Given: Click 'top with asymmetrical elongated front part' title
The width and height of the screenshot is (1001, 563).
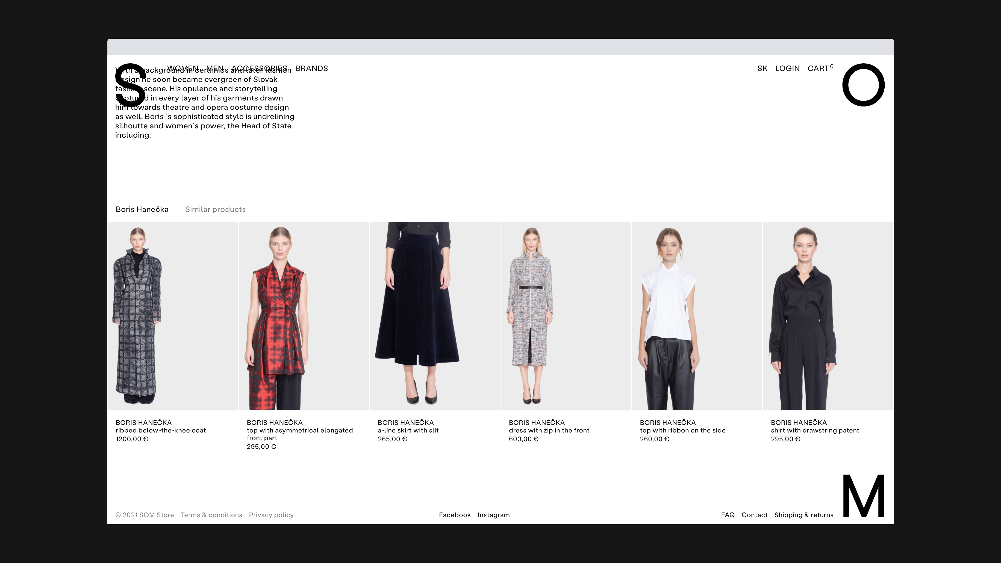Looking at the screenshot, I should click(x=300, y=434).
